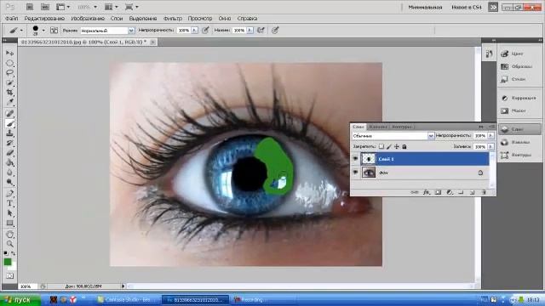Toggle lock transparent pixels

point(381,146)
